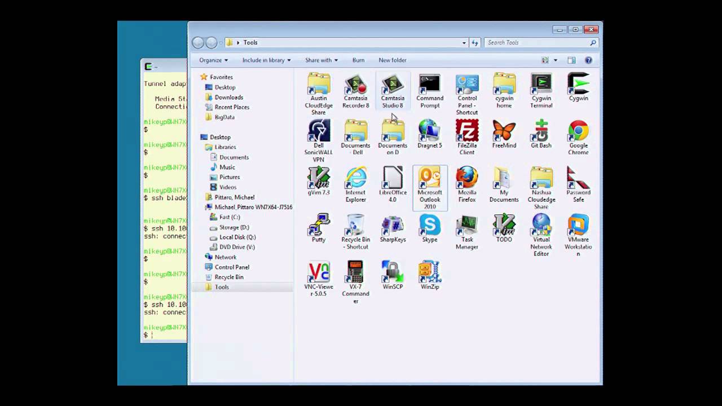This screenshot has height=406, width=722.
Task: Launch the Internet Explorer shortcut
Action: point(355,184)
